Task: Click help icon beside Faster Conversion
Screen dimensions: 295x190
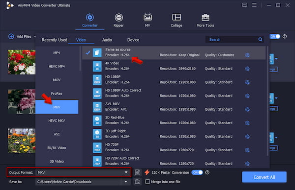Action: point(207,172)
